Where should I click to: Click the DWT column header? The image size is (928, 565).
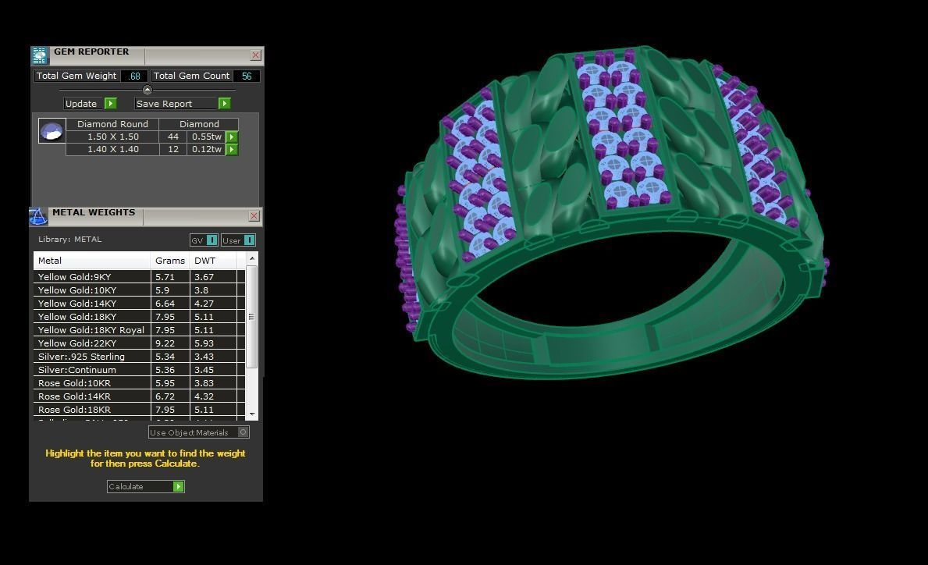213,261
